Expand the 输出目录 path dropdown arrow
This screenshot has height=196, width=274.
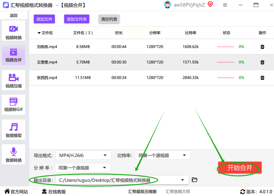click(x=183, y=180)
